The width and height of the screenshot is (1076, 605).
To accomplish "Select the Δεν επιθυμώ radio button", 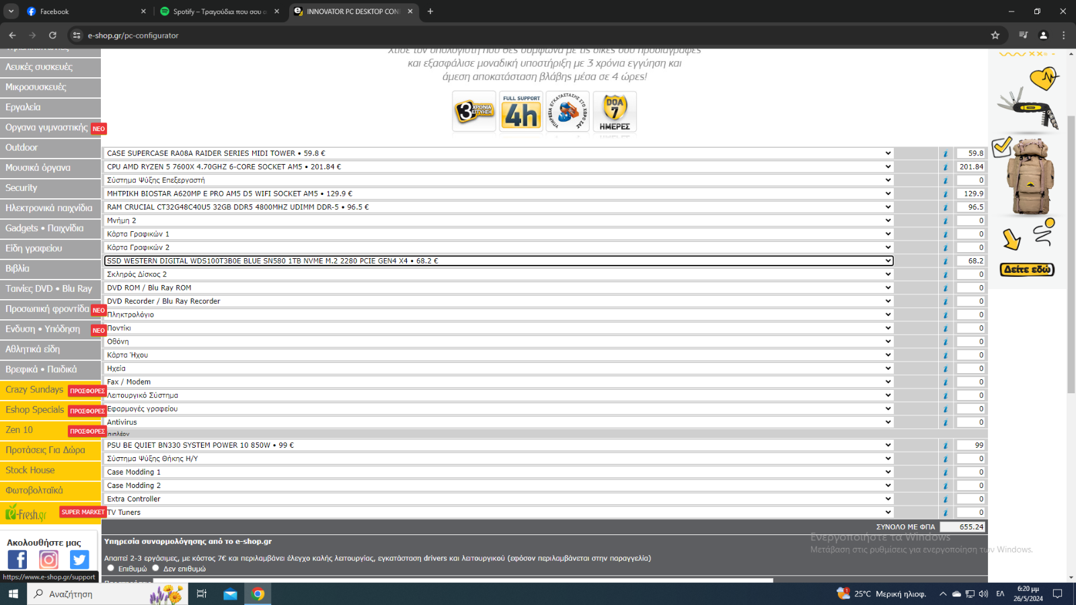I will pos(155,568).
